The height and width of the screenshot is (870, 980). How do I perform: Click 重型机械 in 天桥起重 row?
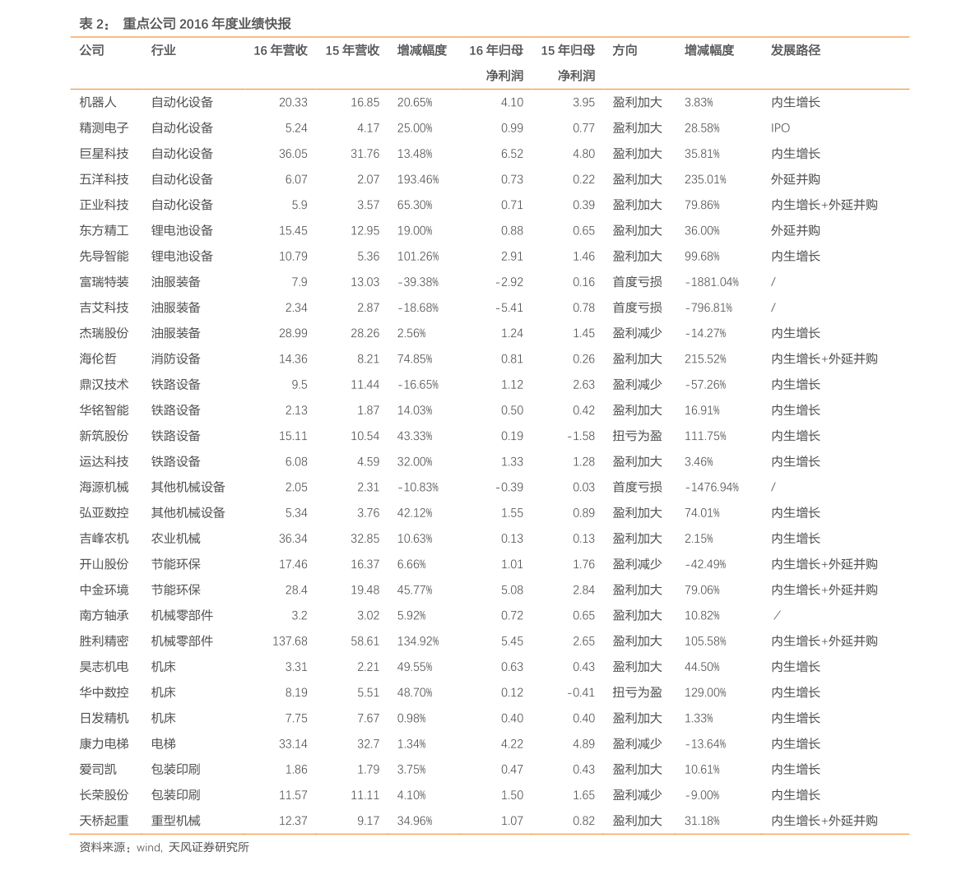pos(176,821)
